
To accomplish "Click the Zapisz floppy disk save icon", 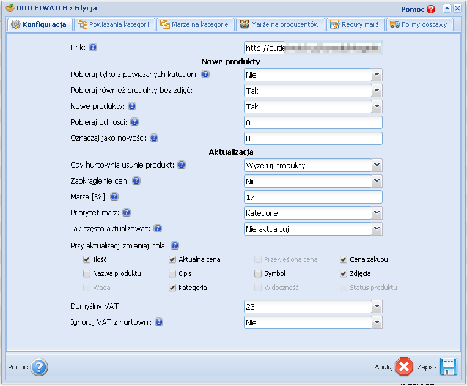I will pyautogui.click(x=449, y=366).
